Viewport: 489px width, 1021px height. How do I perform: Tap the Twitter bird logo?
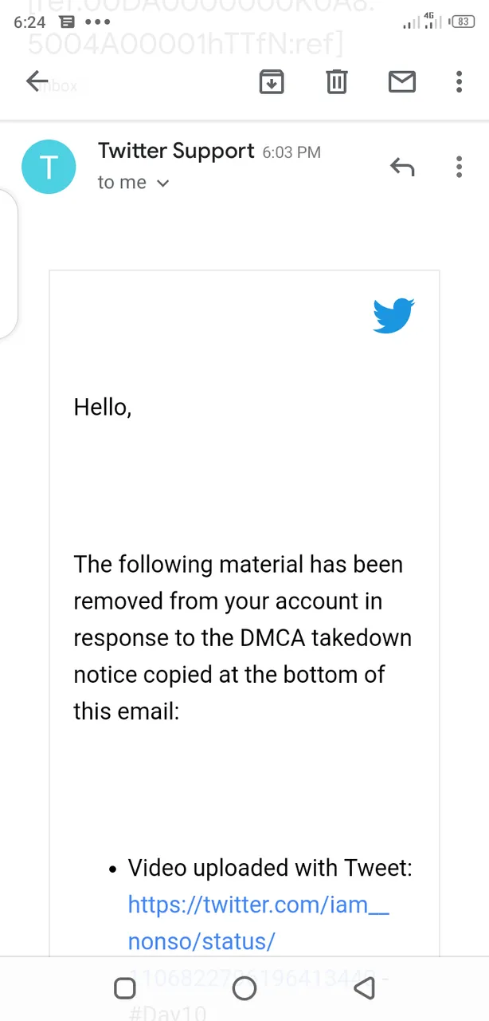pyautogui.click(x=393, y=316)
